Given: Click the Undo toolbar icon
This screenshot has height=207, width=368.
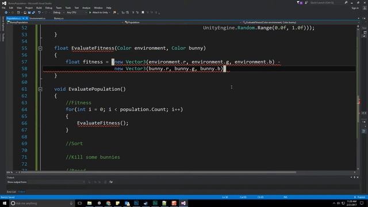Looking at the screenshot, I should coord(39,13).
